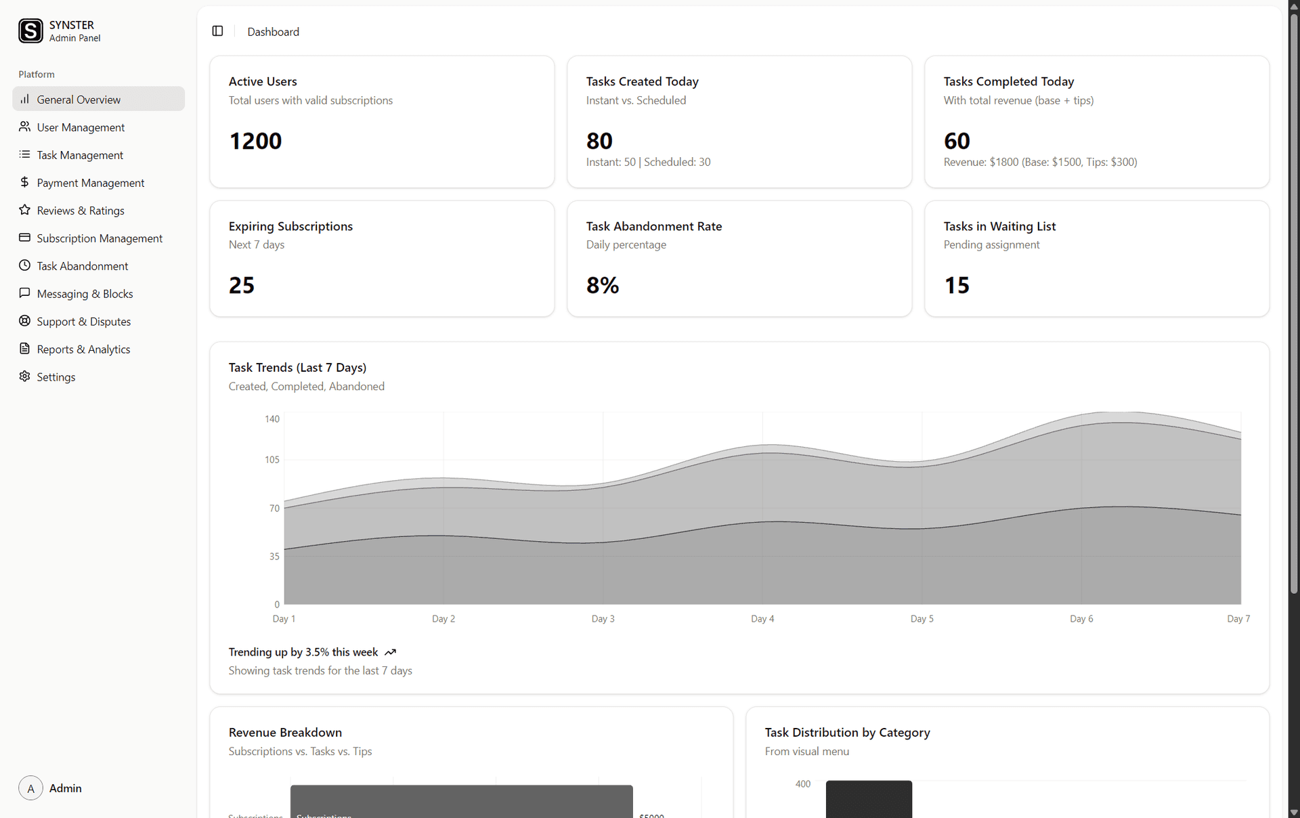This screenshot has width=1300, height=818.
Task: Click the Dashboard breadcrumb text
Action: [x=273, y=32]
